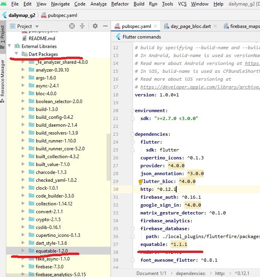Click the bloc-4.0.0 folder icon
This screenshot has width=260, height=277.
pos(31,93)
